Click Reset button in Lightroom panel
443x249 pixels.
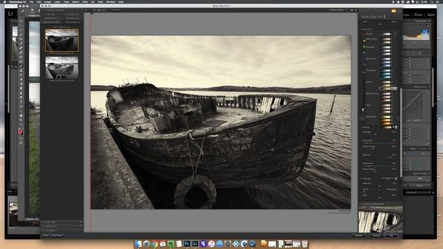point(419,185)
